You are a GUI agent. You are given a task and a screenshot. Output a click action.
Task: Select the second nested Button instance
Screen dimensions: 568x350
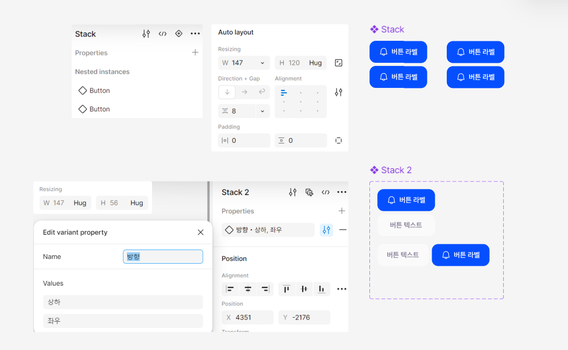pyautogui.click(x=94, y=109)
